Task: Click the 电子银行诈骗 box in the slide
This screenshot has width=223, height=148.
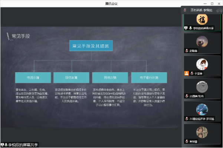Action: 149,78
